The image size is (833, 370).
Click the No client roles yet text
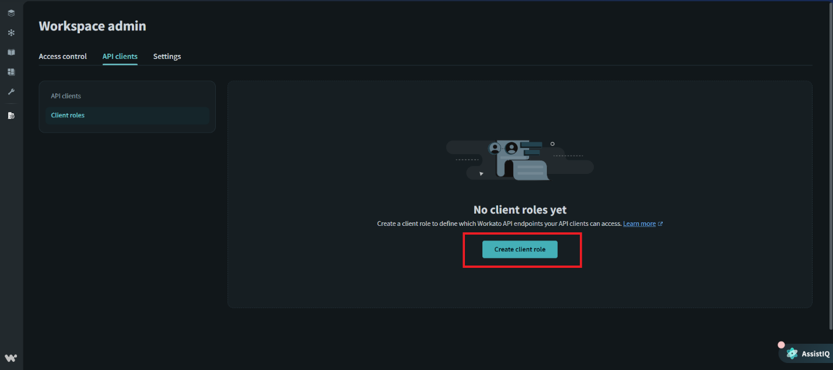click(x=520, y=210)
